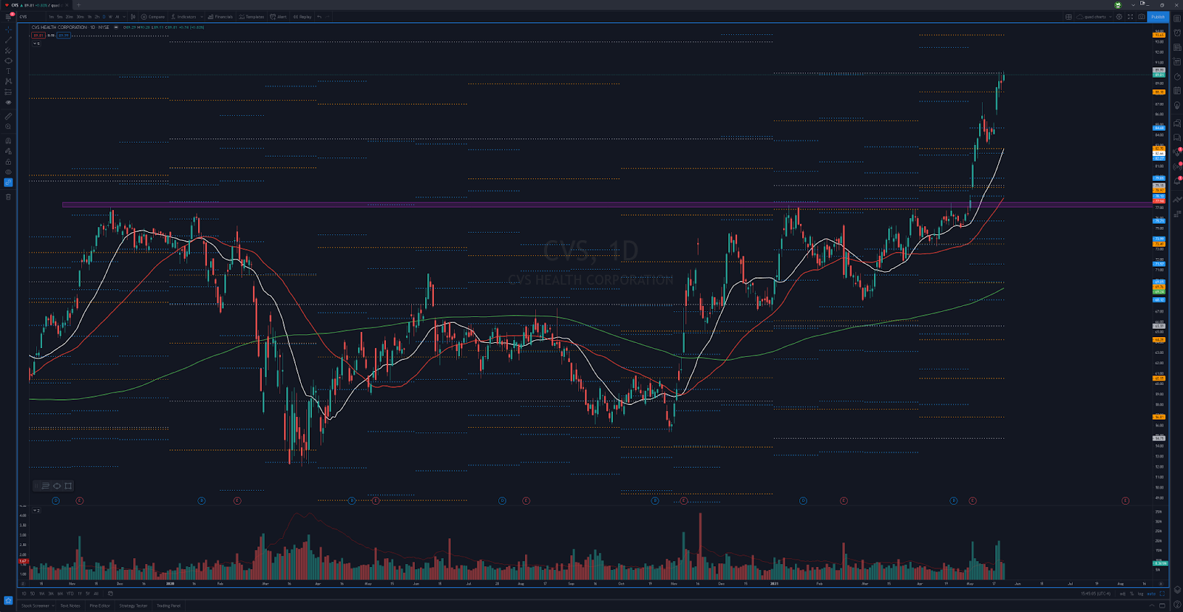Open the main hamburger menu
This screenshot has height=612, width=1183.
coord(8,16)
